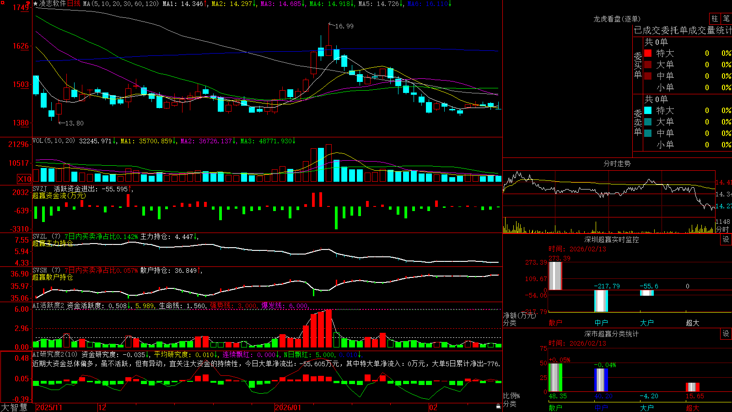
Task: Switch 龙虎看盘 to 柱 view
Action: [x=715, y=19]
